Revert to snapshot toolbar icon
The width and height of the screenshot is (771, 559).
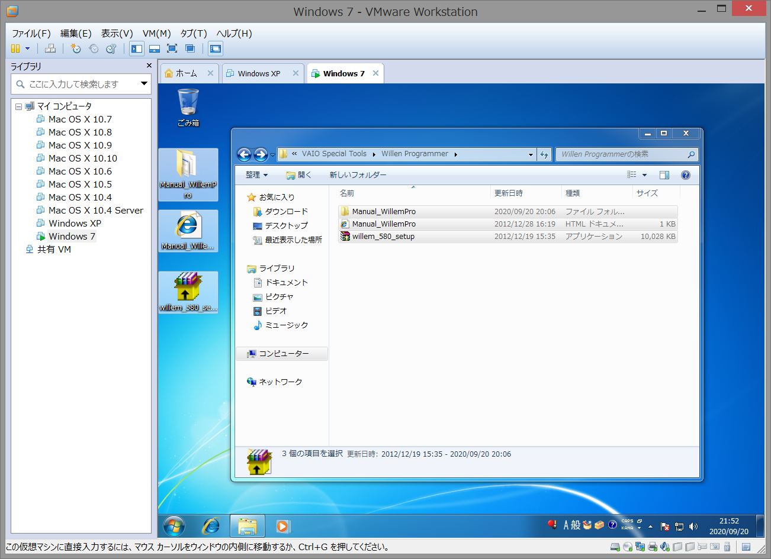(x=94, y=49)
